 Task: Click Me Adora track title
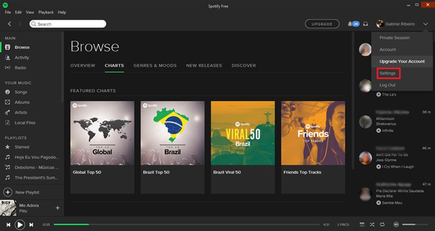pyautogui.click(x=29, y=205)
